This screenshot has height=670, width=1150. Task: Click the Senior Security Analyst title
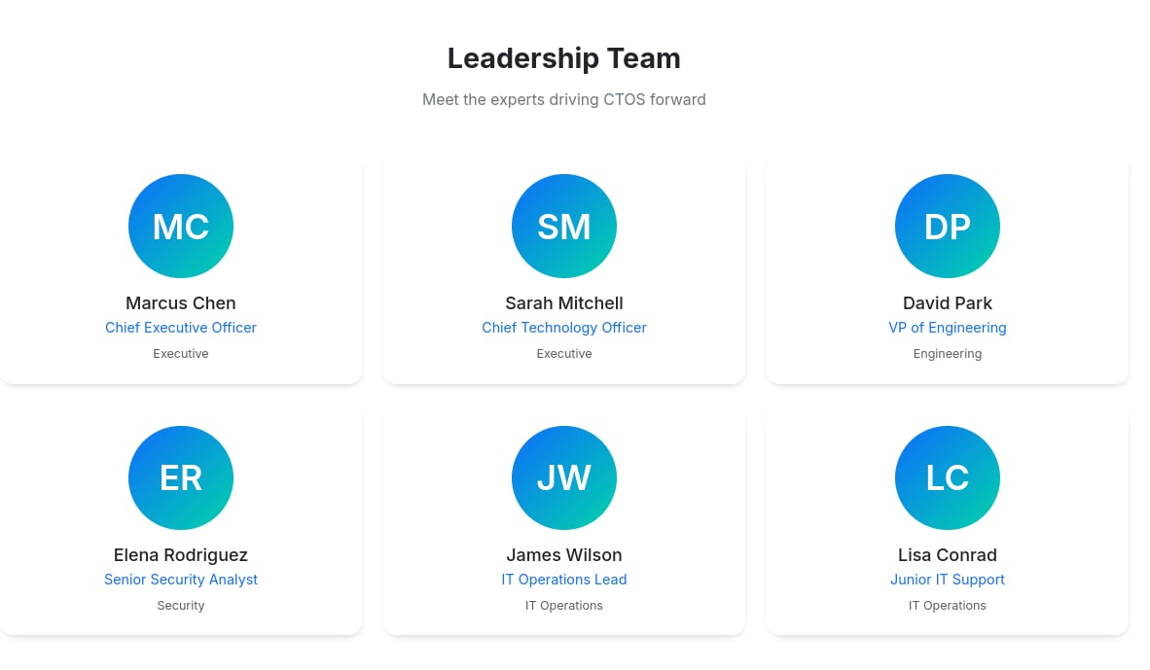(x=180, y=580)
